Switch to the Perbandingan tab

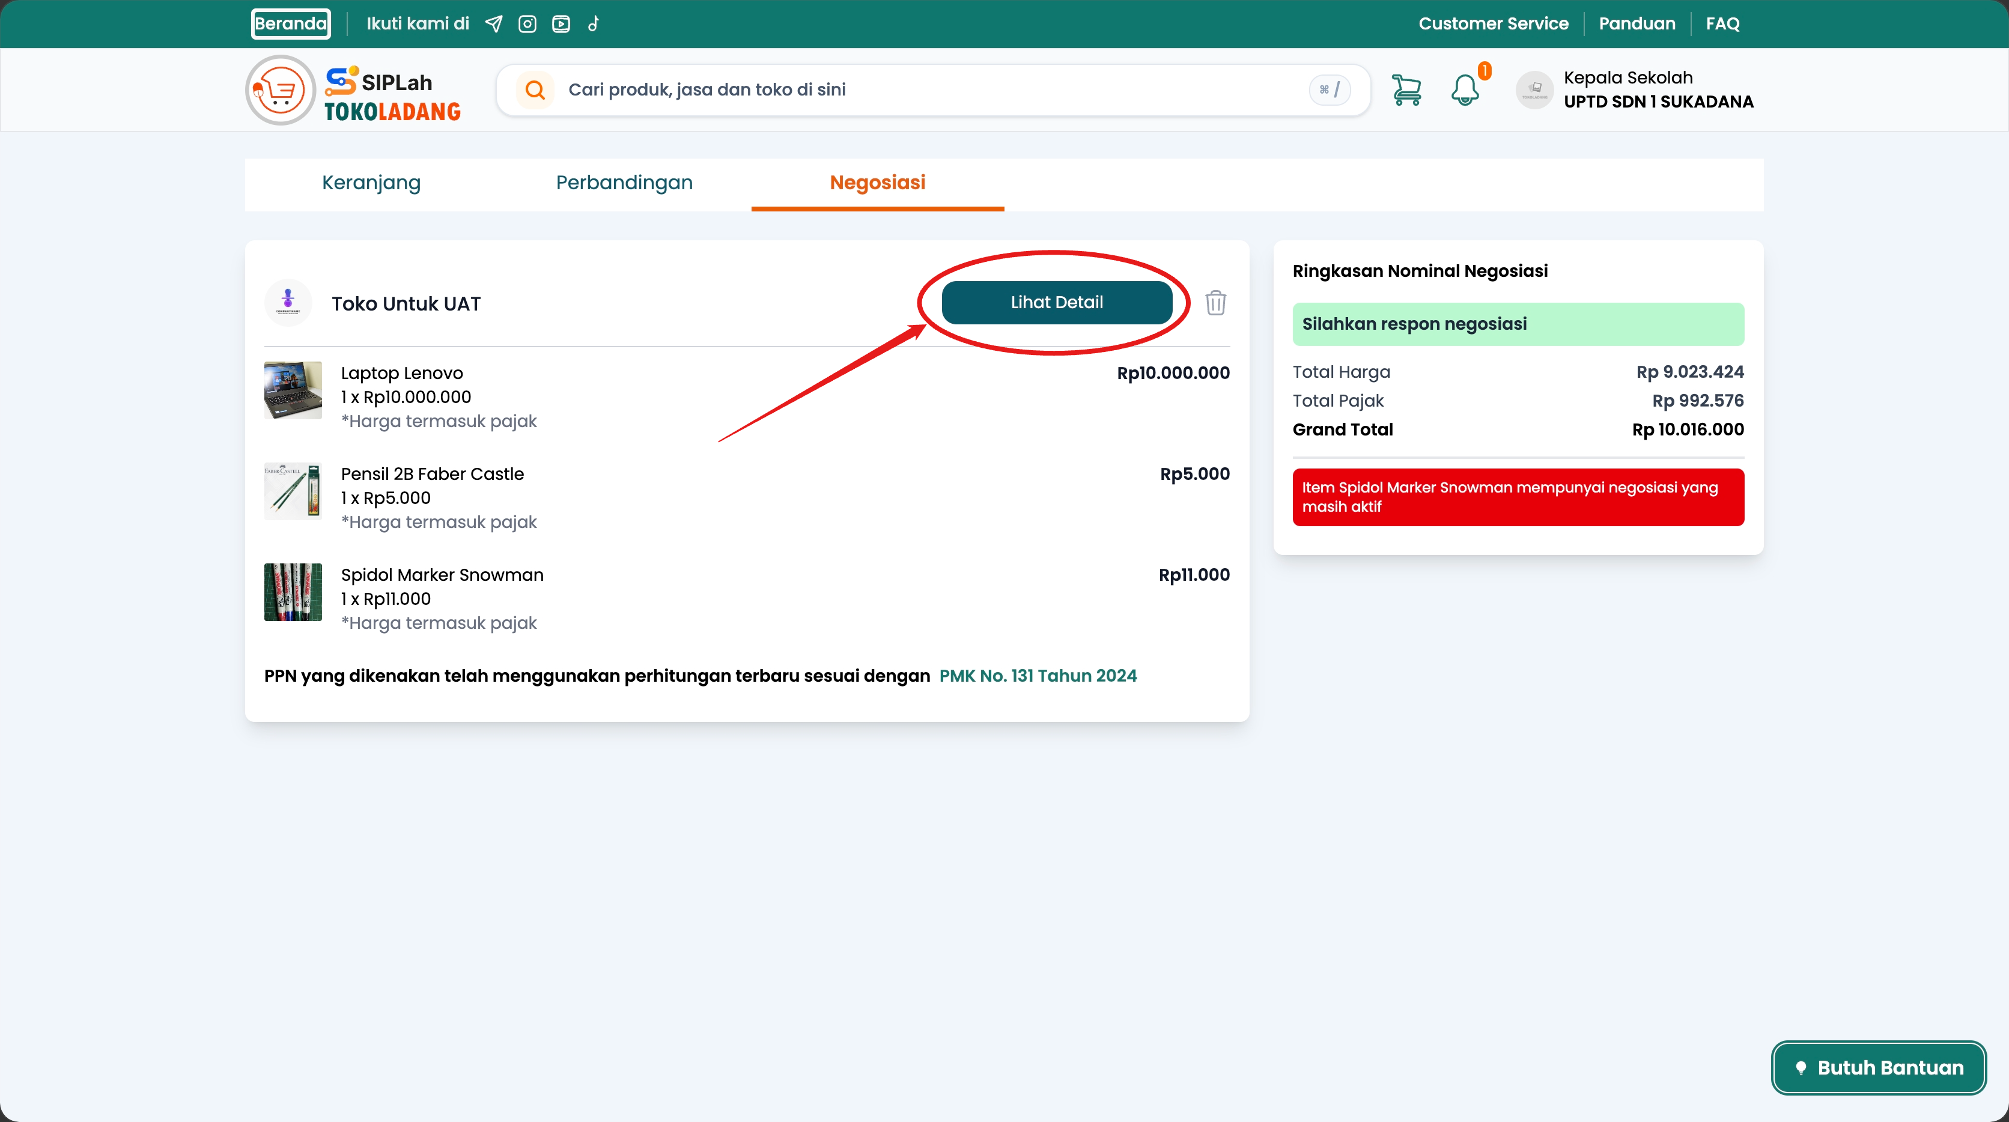pyautogui.click(x=625, y=183)
